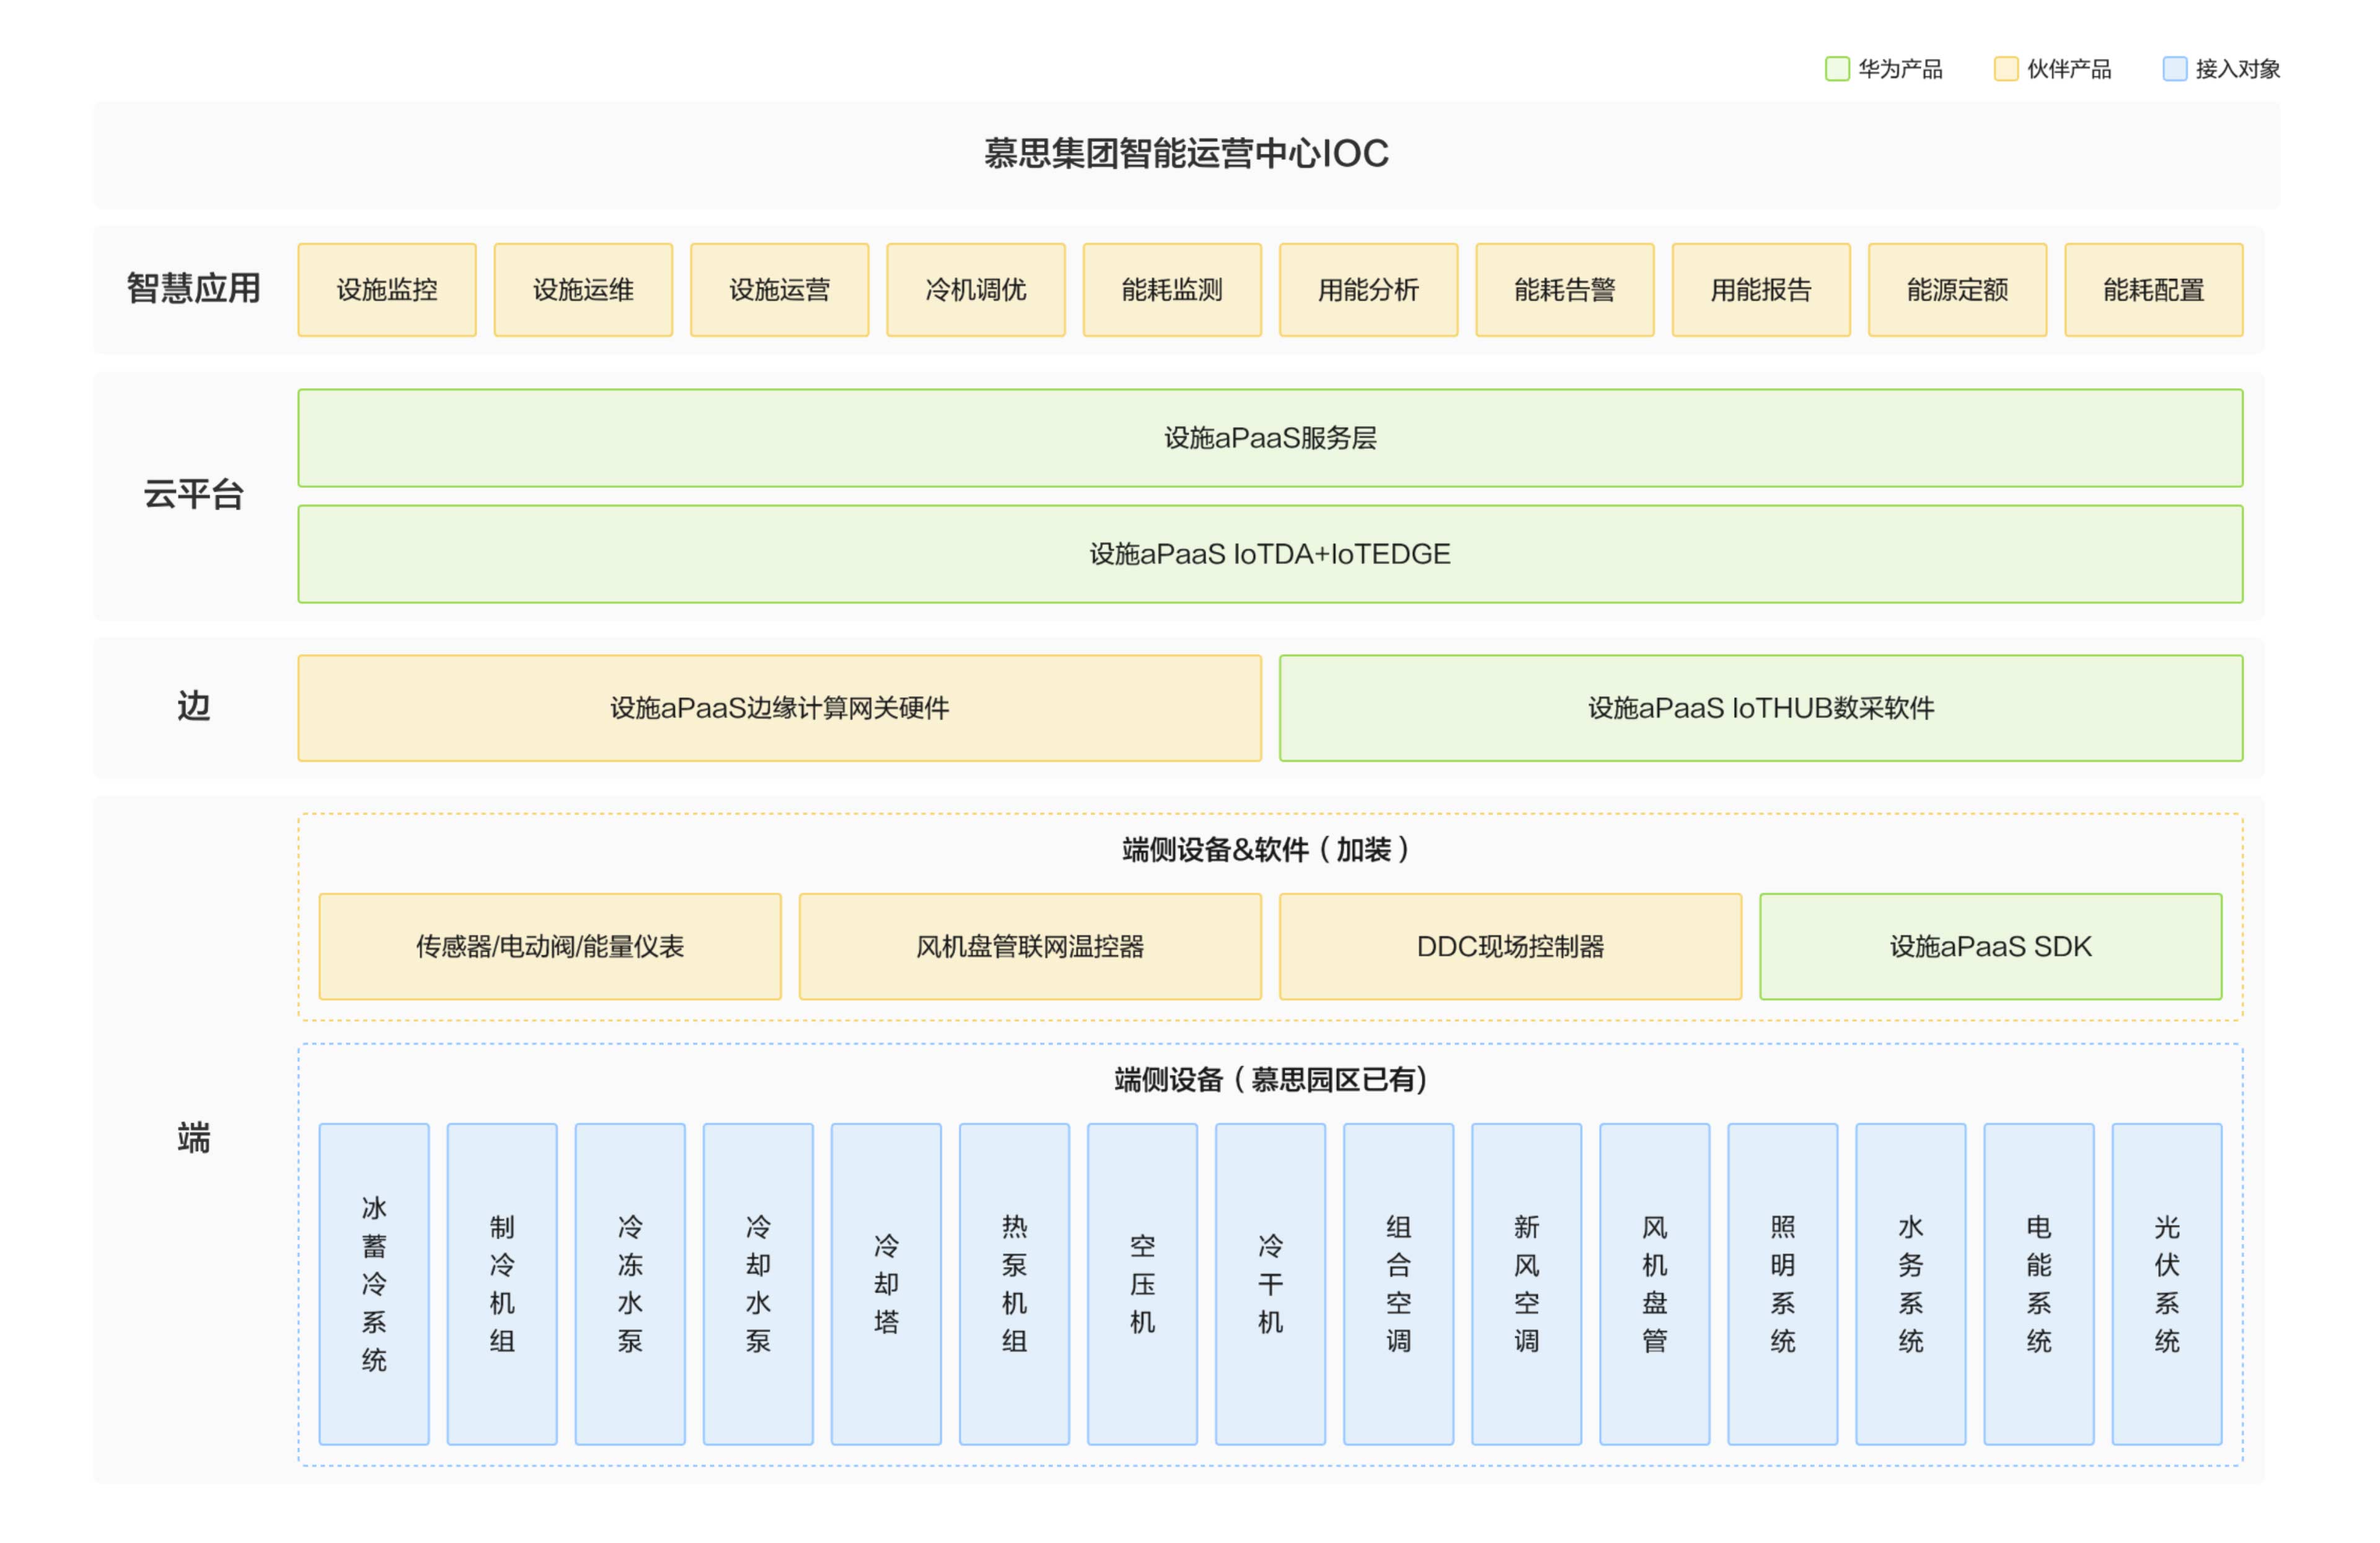
Task: Click the 冷却水泵 device column
Action: [x=758, y=1284]
